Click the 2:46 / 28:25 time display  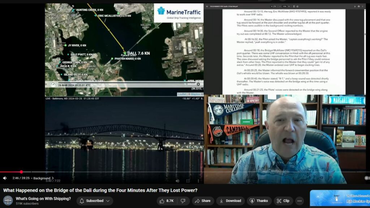(21, 178)
